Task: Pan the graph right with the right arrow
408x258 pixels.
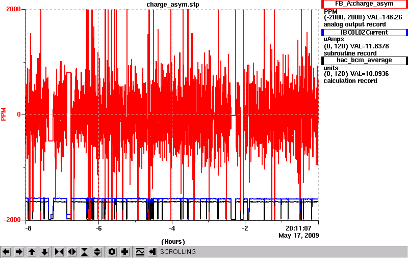Action: pyautogui.click(x=19, y=252)
